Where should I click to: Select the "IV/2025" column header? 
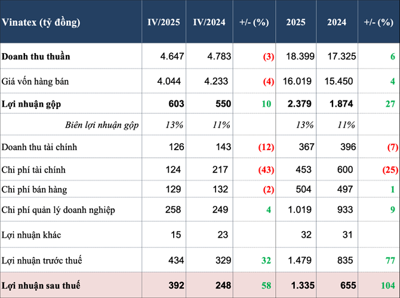click(x=164, y=22)
